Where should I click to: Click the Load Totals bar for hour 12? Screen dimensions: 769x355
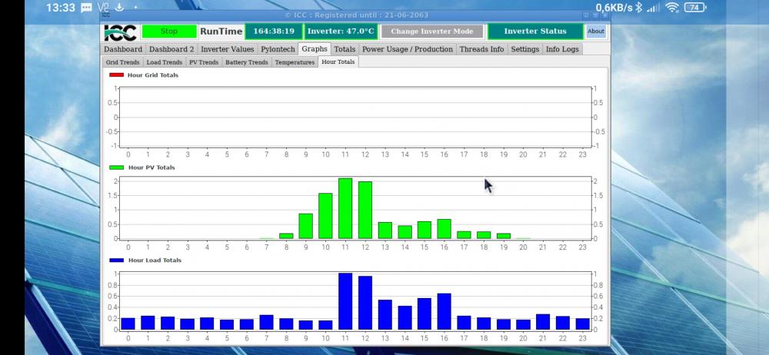[x=365, y=303]
